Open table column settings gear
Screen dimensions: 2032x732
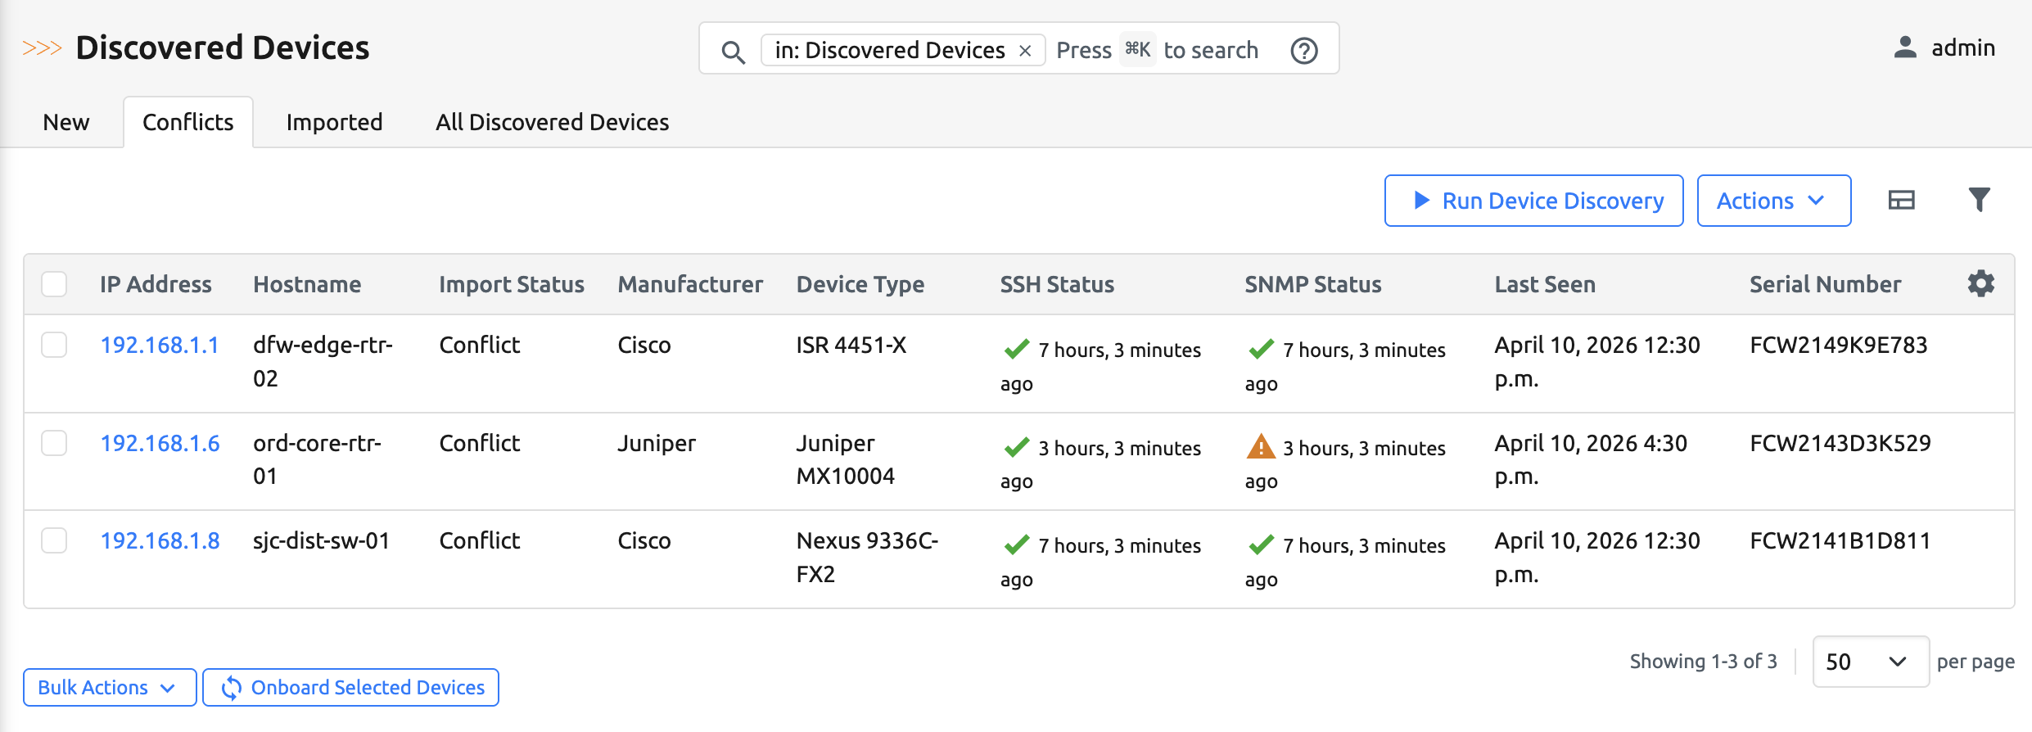[x=1980, y=284]
